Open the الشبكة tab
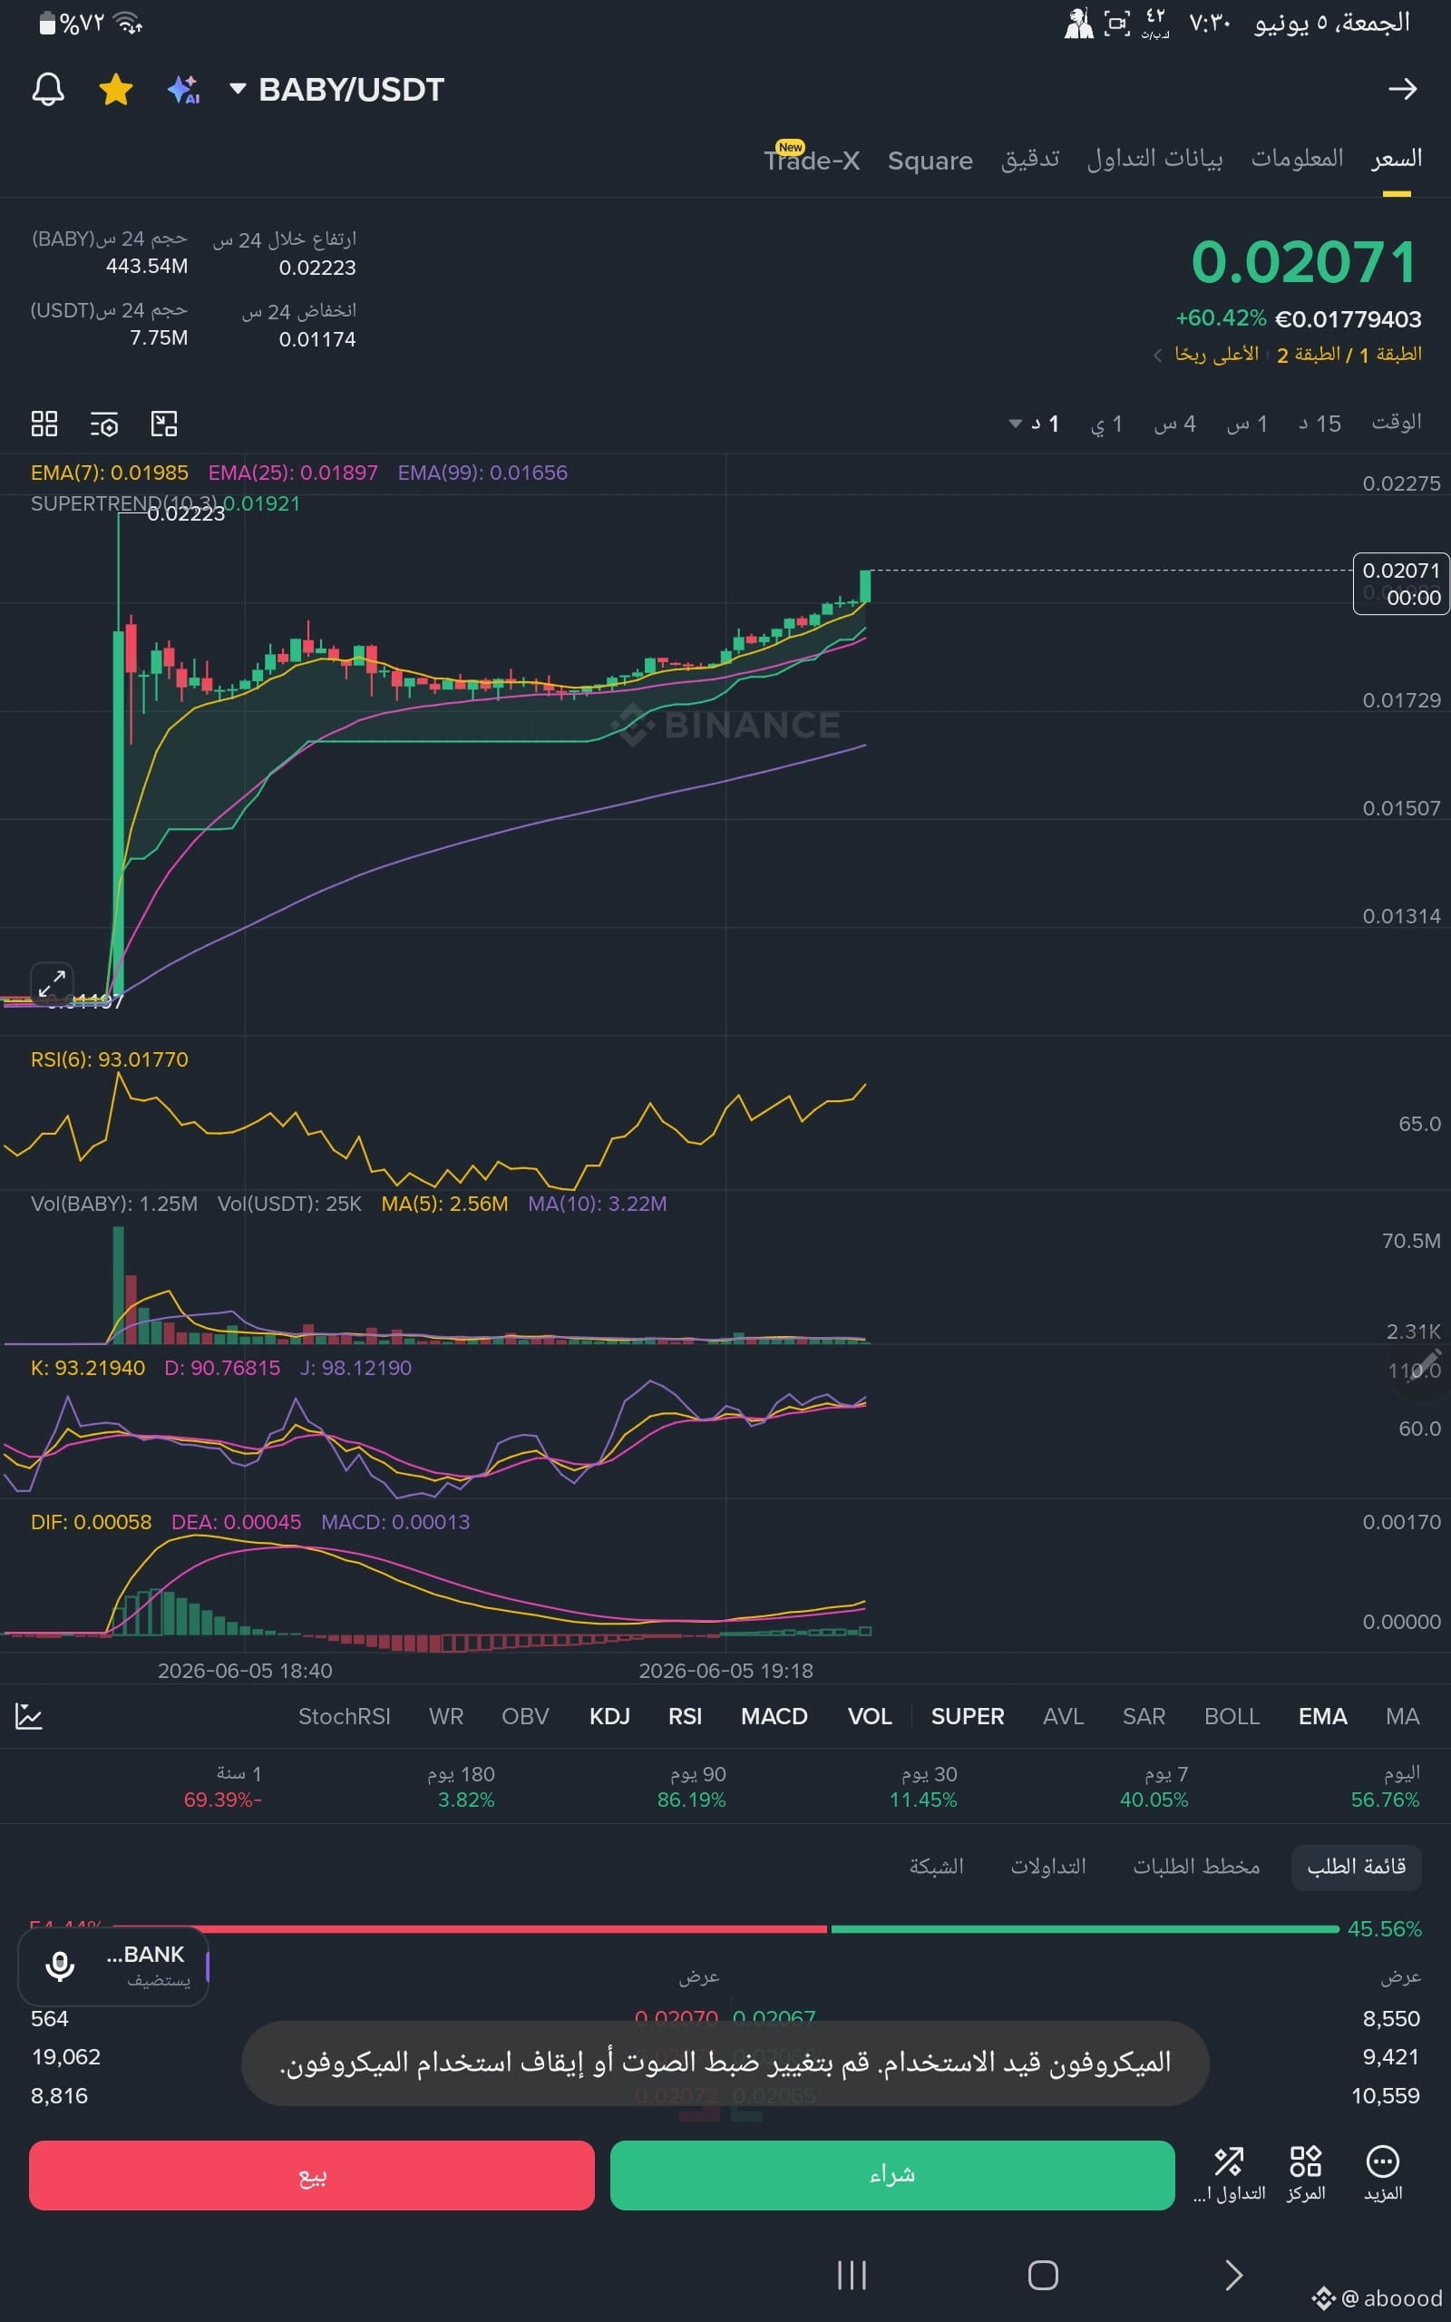 point(936,1867)
